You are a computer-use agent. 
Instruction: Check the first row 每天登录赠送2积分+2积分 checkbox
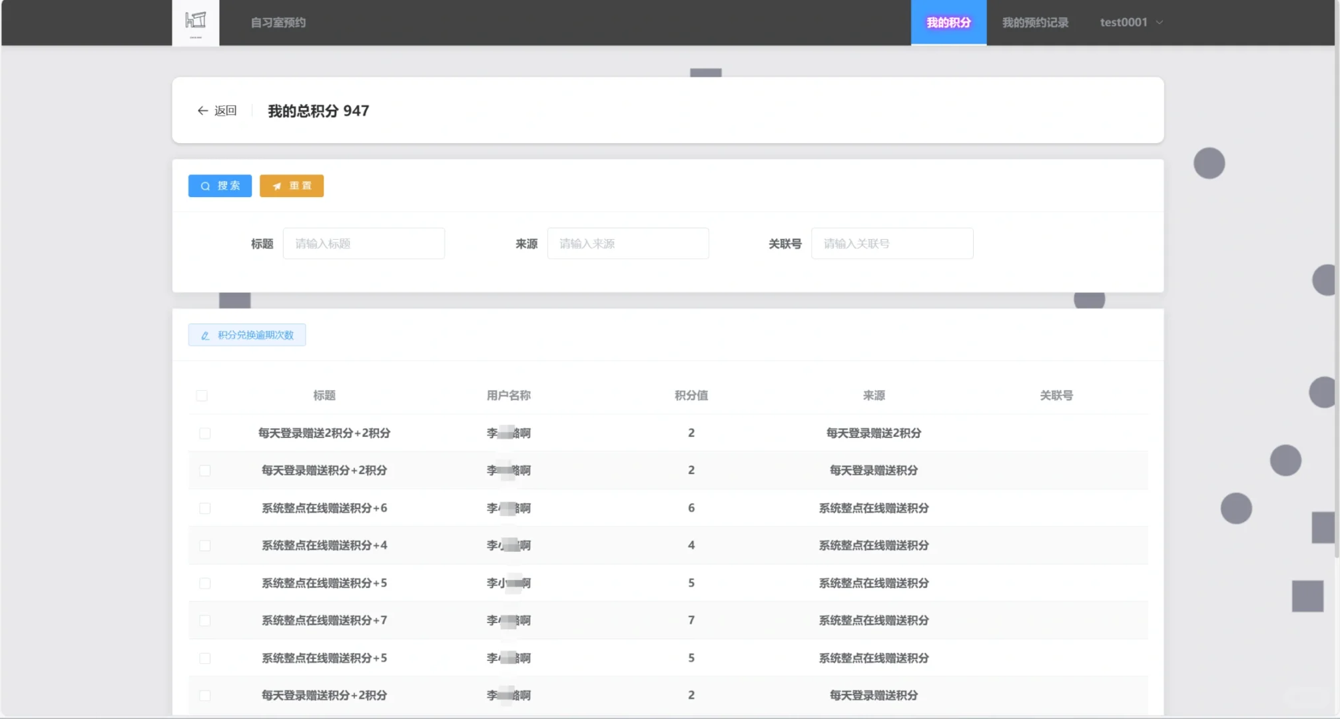click(204, 433)
